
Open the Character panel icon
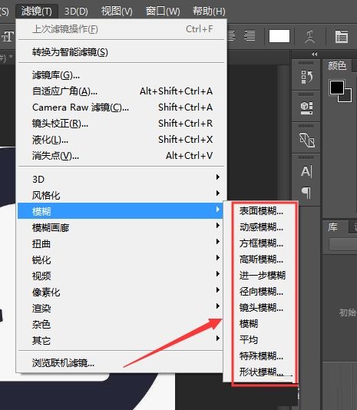pyautogui.click(x=306, y=172)
